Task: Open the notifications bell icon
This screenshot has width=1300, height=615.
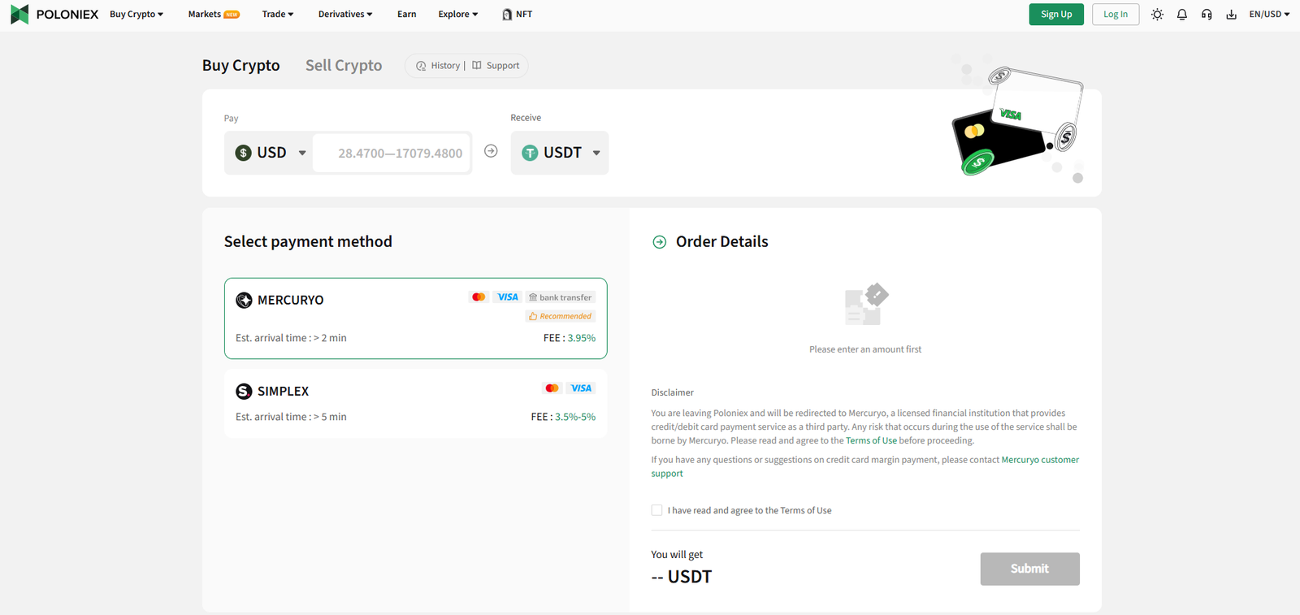Action: click(x=1182, y=15)
